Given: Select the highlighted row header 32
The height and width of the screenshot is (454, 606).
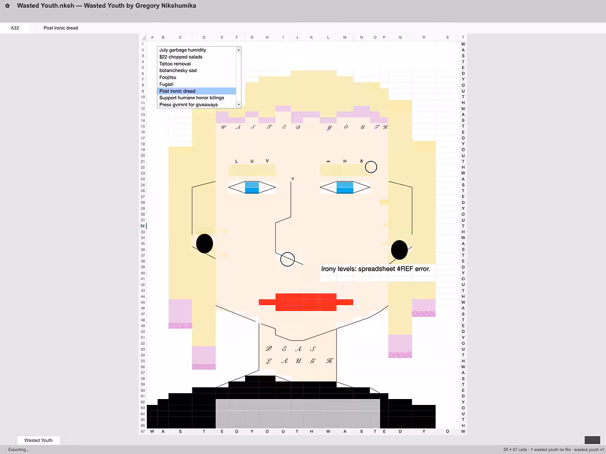Looking at the screenshot, I should pyautogui.click(x=143, y=226).
